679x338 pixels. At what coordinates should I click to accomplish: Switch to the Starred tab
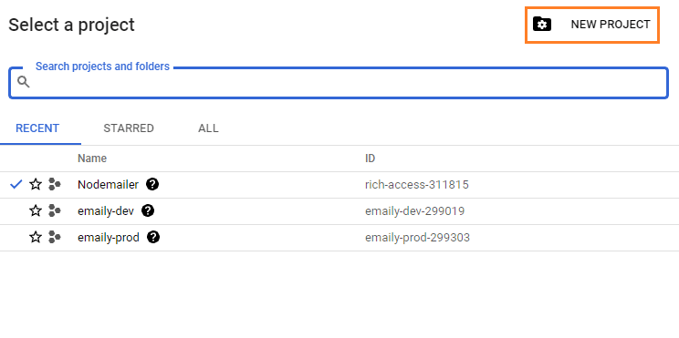129,128
